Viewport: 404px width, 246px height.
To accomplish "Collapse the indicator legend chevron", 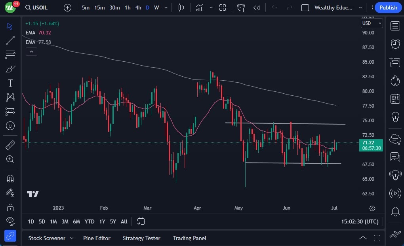I will (31, 51).
